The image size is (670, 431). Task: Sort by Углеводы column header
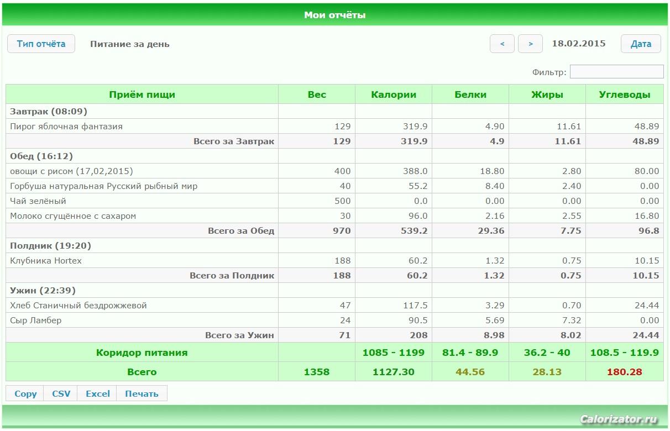point(625,94)
